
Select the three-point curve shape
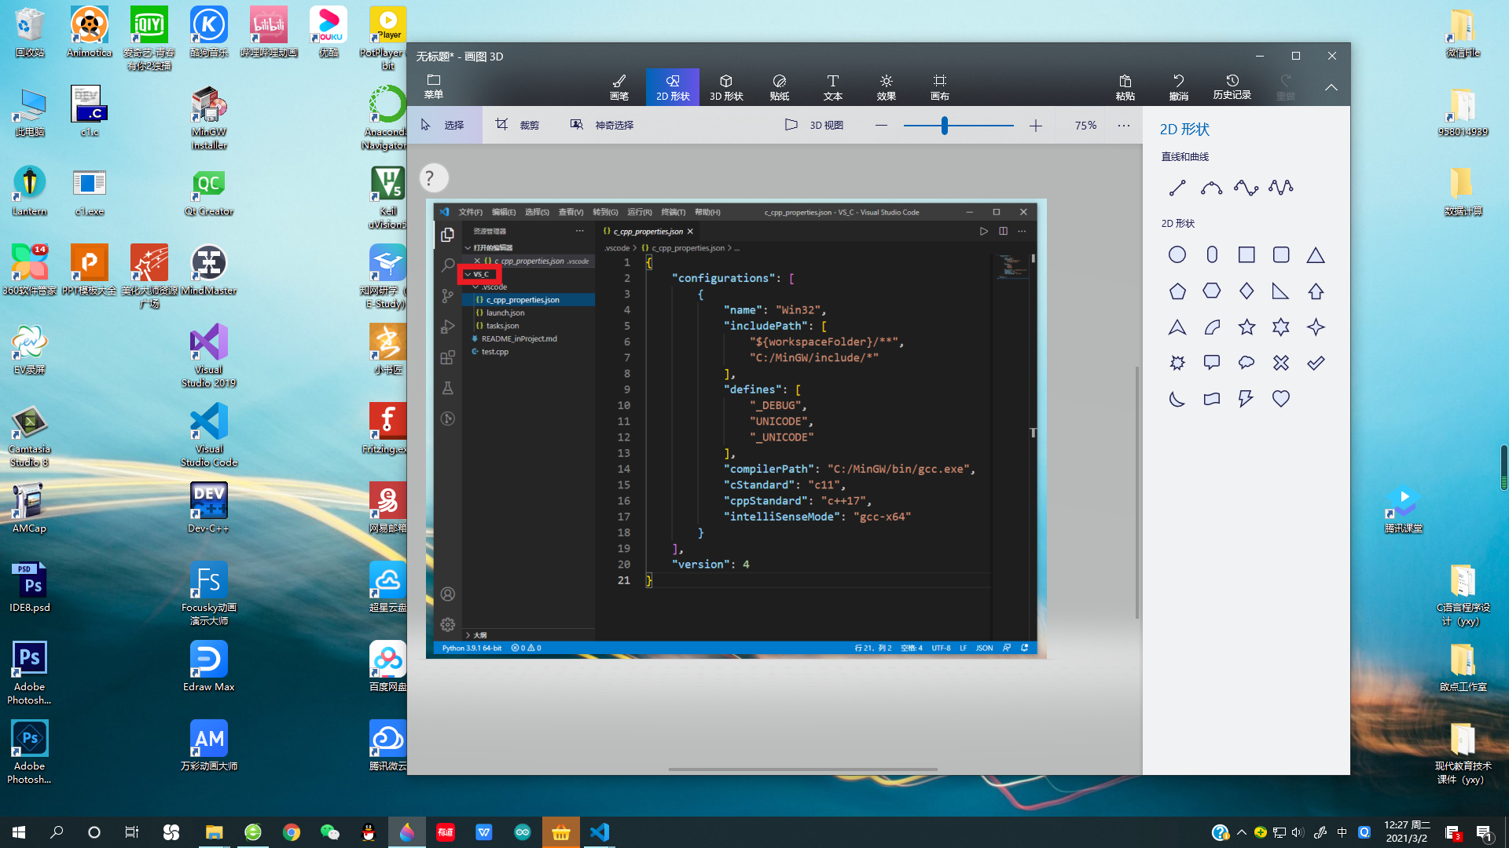(1246, 188)
